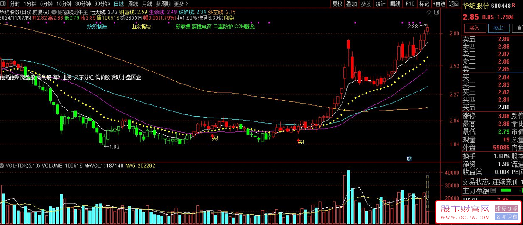This screenshot has width=523, height=225.
Task: Open the 纺织制造 industry tag
Action: [97, 27]
